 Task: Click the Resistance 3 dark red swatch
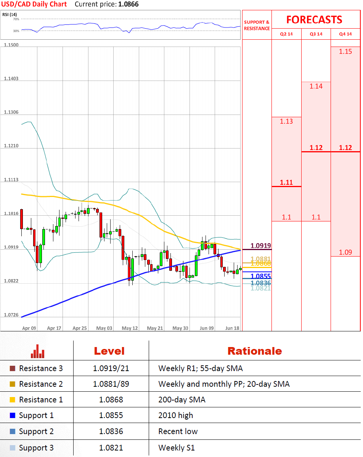coord(12,368)
